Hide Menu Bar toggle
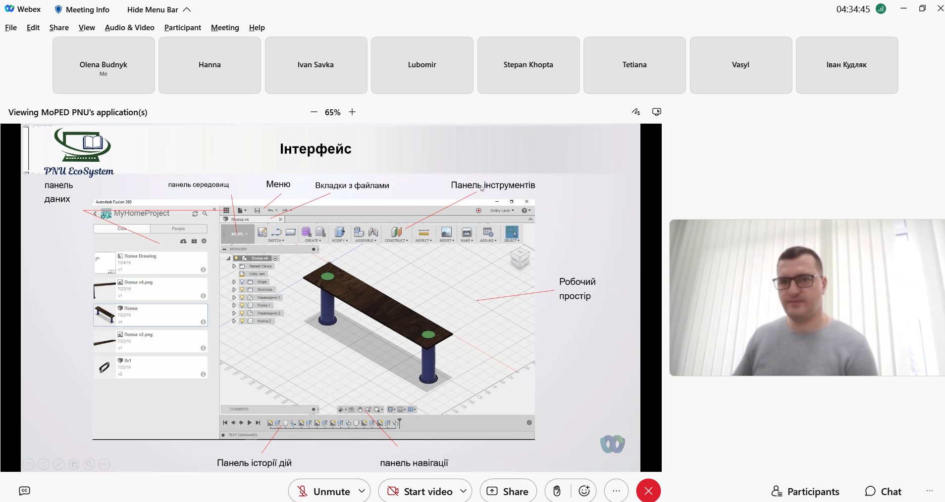Screen dimensions: 945x502 (x=158, y=9)
